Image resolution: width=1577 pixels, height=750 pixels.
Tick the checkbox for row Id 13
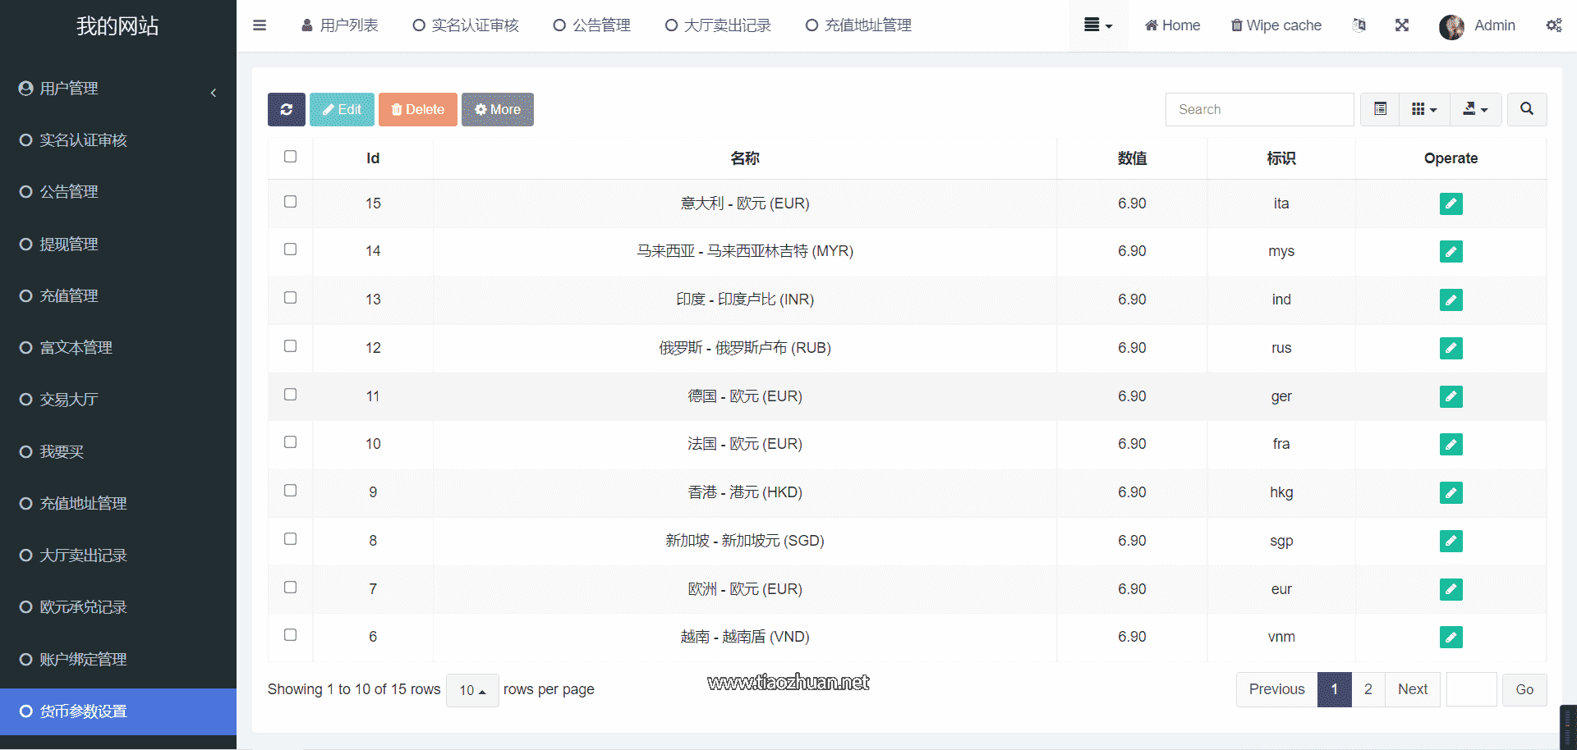pos(290,298)
